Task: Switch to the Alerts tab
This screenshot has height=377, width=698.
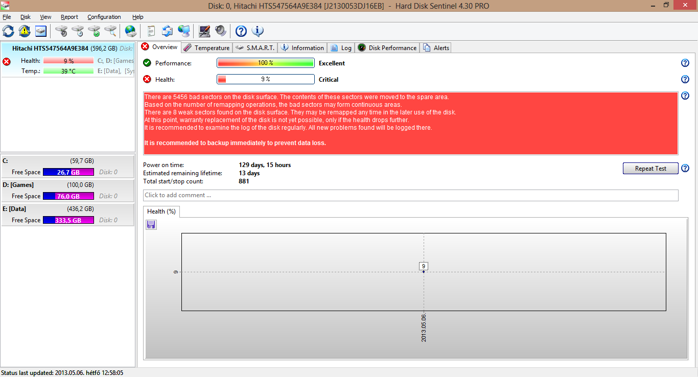Action: (x=436, y=48)
